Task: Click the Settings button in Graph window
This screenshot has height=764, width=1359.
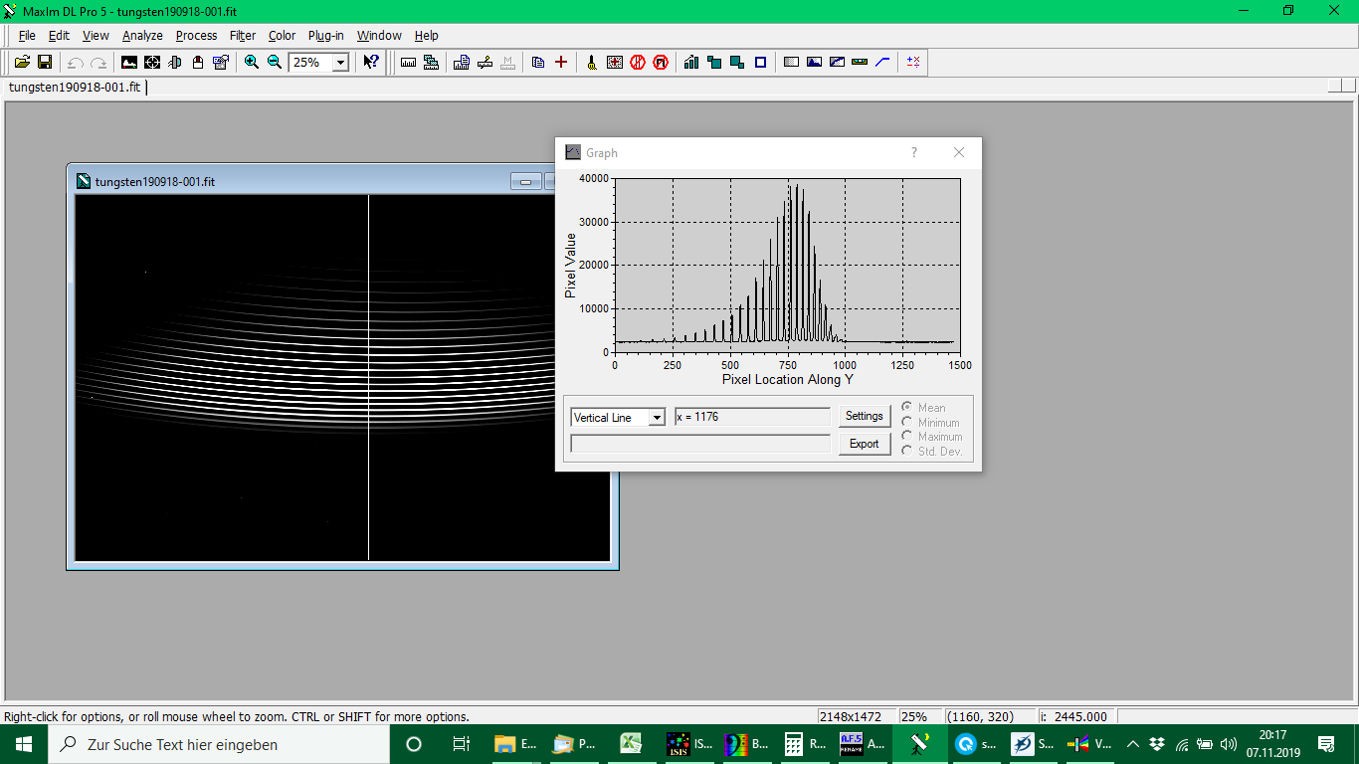Action: (864, 416)
